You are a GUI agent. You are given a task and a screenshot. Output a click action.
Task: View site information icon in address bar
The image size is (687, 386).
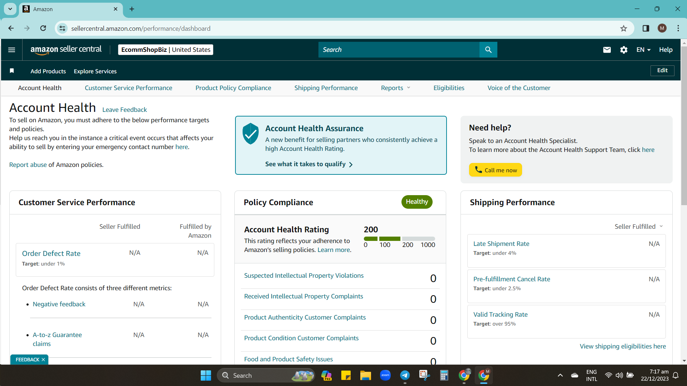coord(62,28)
